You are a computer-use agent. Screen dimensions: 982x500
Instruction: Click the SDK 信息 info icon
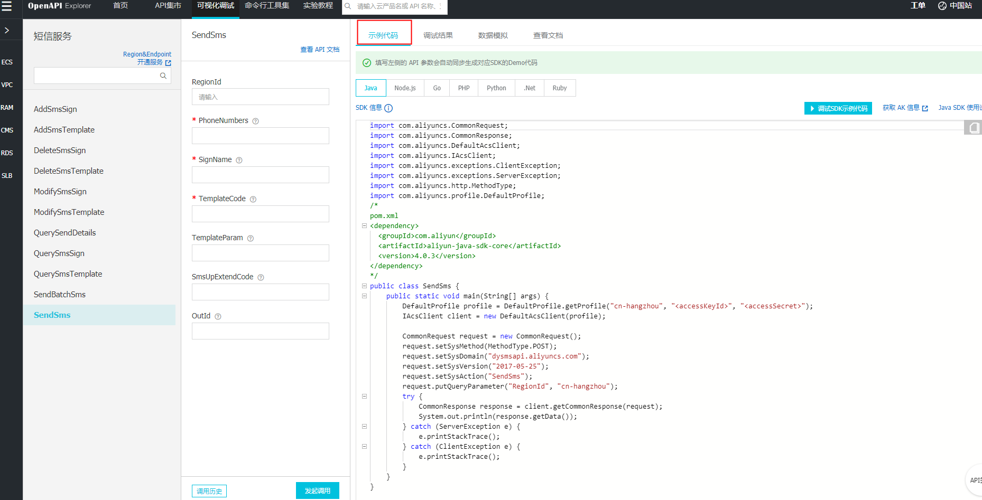388,108
